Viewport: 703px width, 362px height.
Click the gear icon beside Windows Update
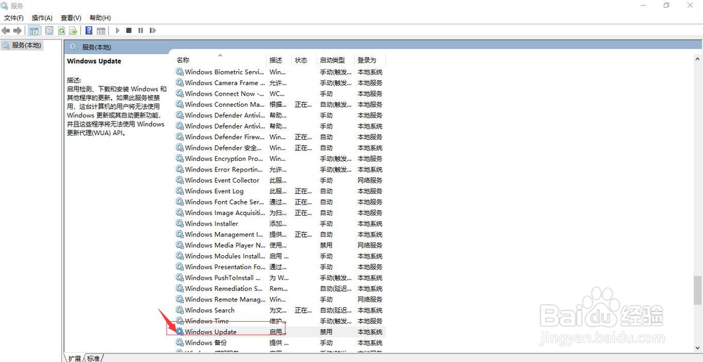pyautogui.click(x=180, y=332)
